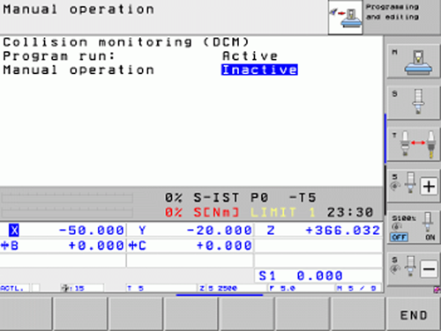Increase spindle speed with the plus icon
This screenshot has width=441, height=331.
coord(429,187)
